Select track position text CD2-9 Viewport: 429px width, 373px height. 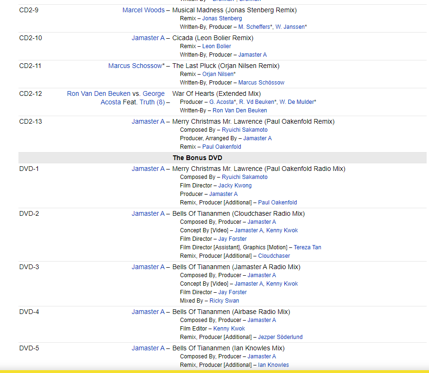pyautogui.click(x=29, y=10)
